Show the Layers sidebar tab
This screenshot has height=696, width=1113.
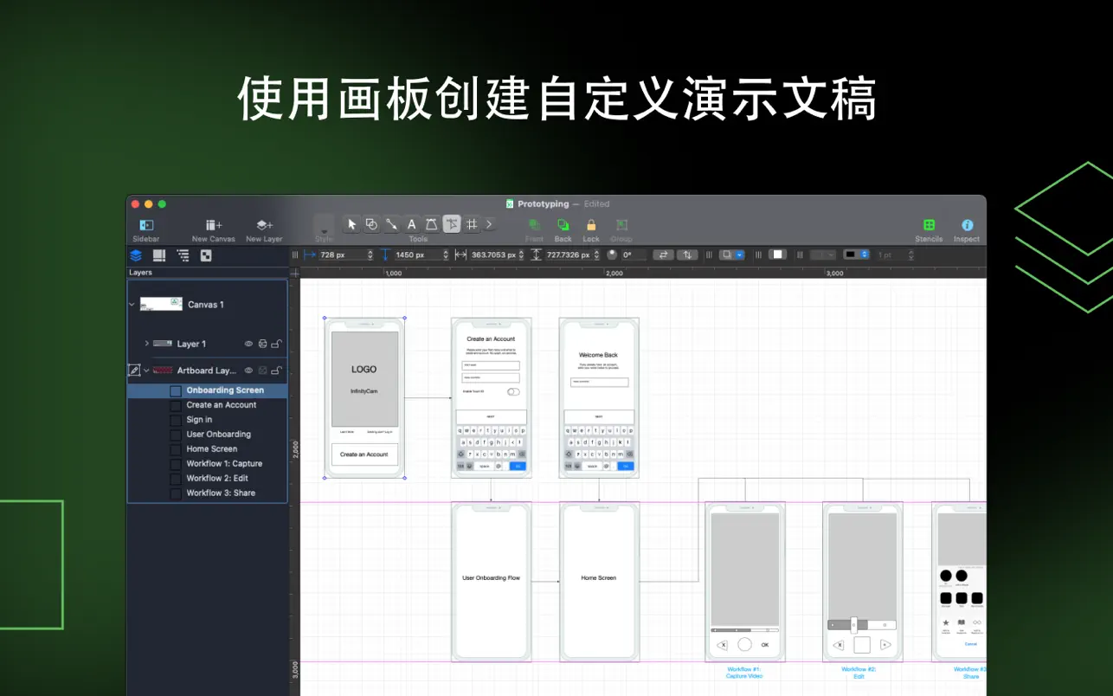click(136, 255)
